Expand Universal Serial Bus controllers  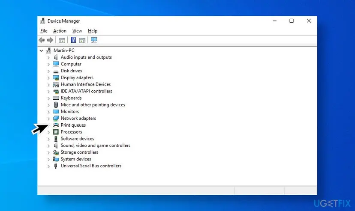point(48,166)
